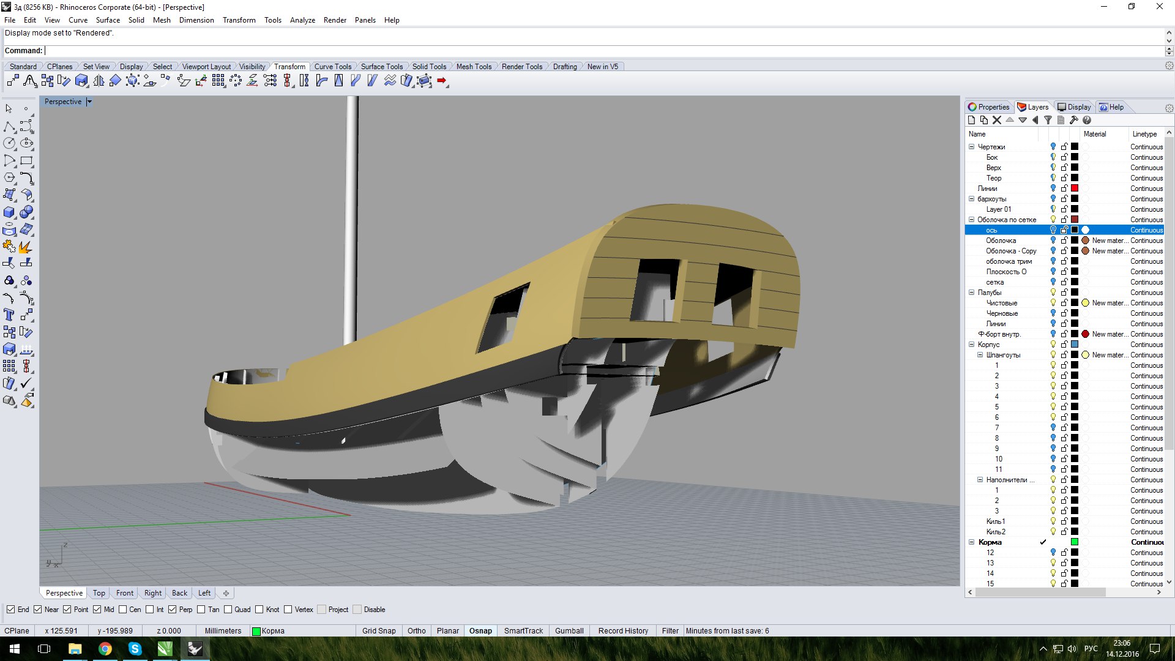Click the Bend transform icon
Viewport: 1175px width, 661px height.
(x=321, y=81)
